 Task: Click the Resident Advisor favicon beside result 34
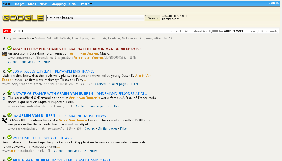click(x=4, y=120)
